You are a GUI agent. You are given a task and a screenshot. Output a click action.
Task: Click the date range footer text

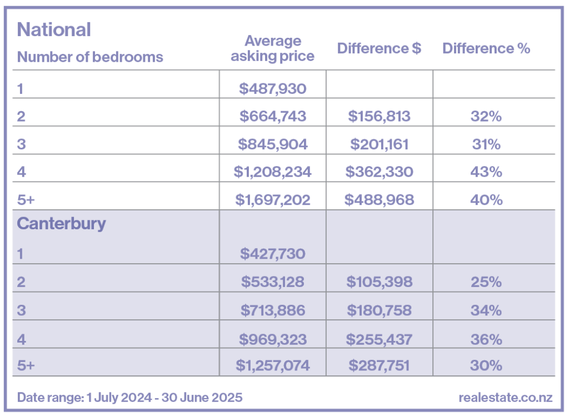click(x=129, y=398)
